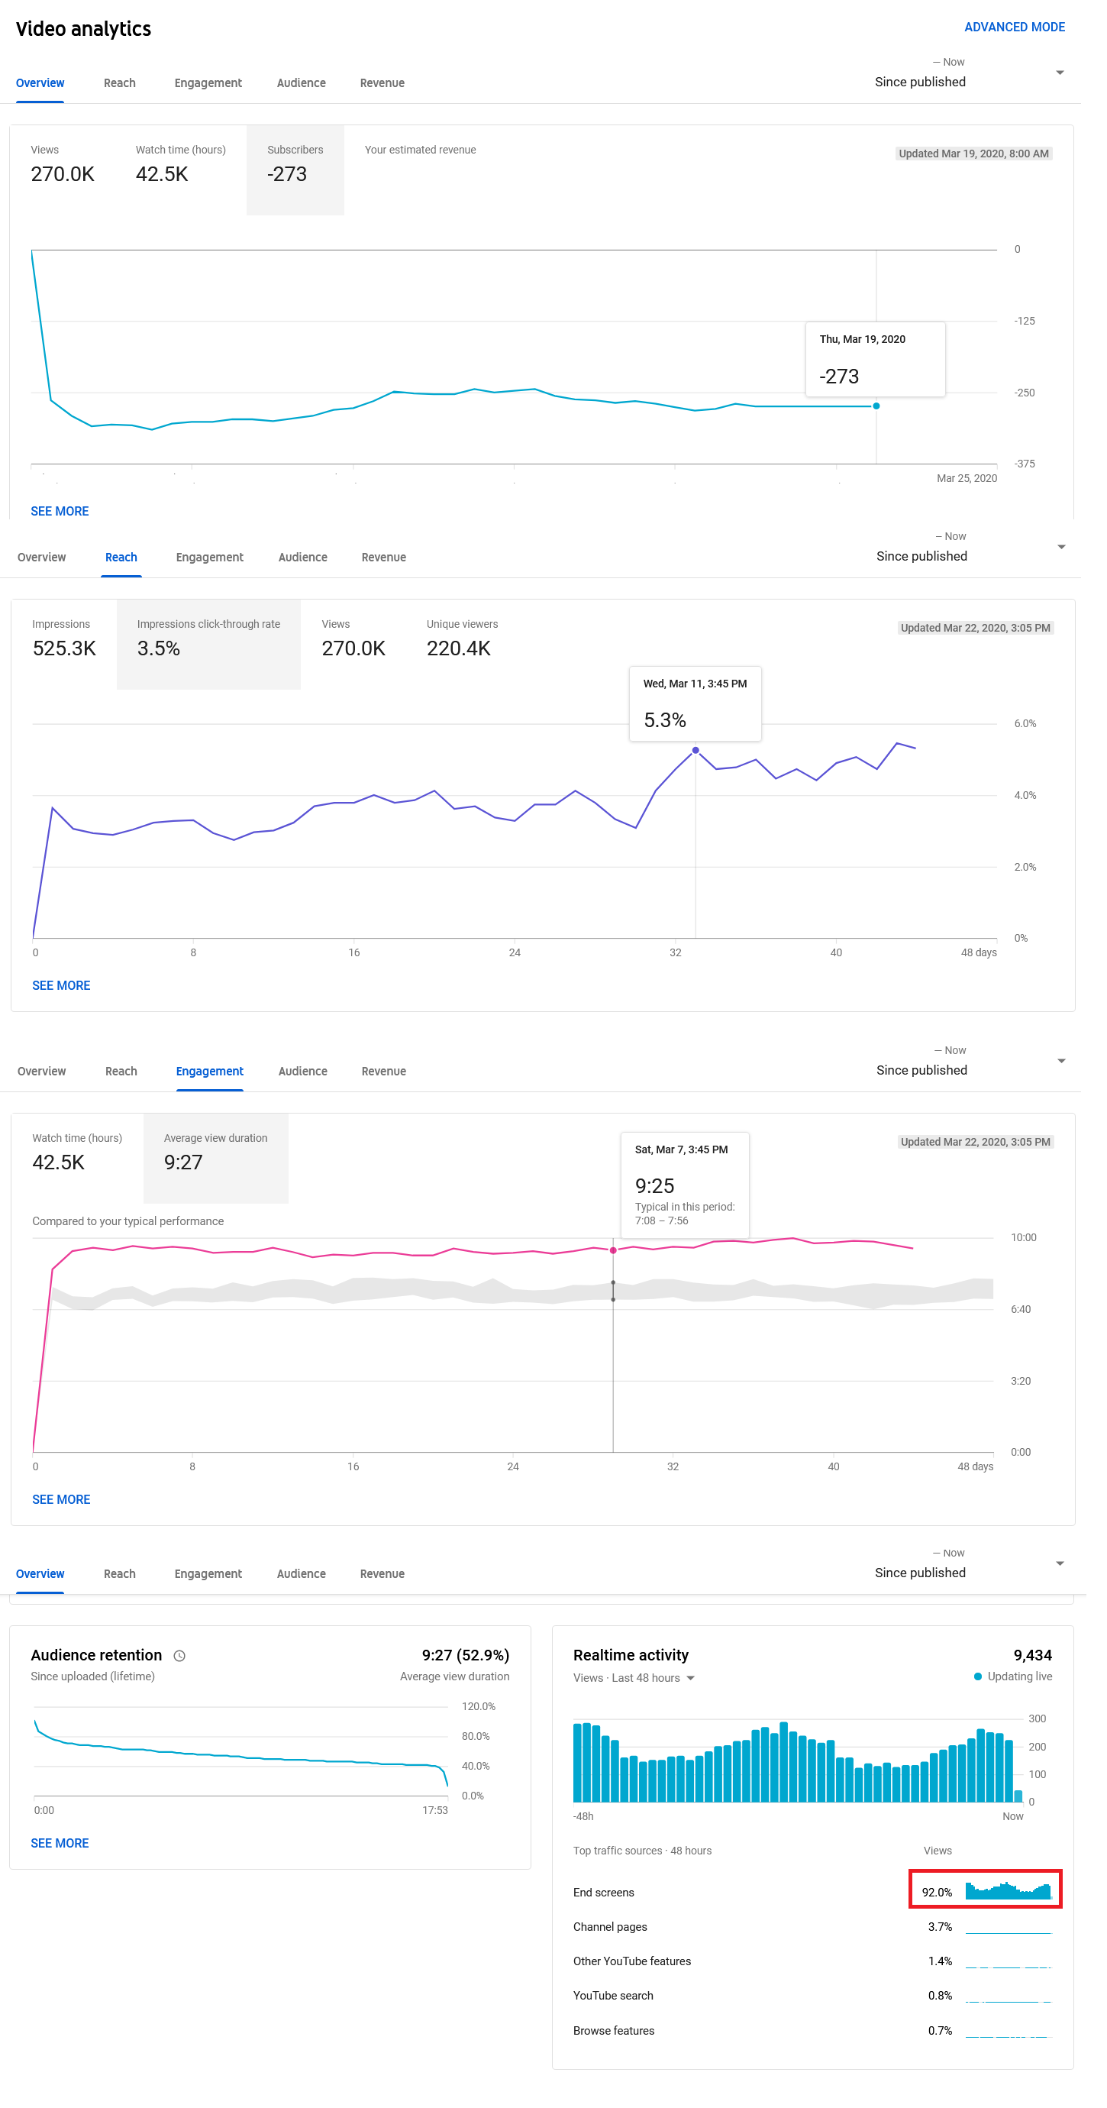Open Revenue tab just above Realtime activity card

[382, 1573]
